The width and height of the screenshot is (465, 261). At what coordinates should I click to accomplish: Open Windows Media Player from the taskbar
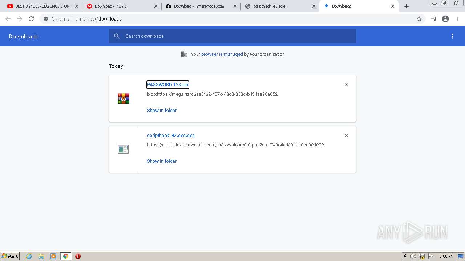[x=53, y=256]
